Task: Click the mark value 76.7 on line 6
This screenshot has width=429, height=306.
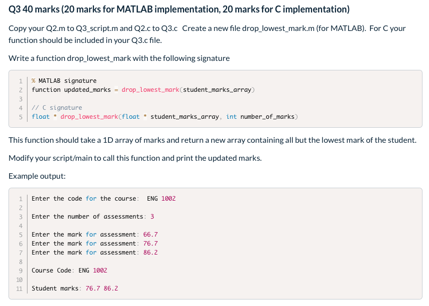Action: click(x=150, y=244)
